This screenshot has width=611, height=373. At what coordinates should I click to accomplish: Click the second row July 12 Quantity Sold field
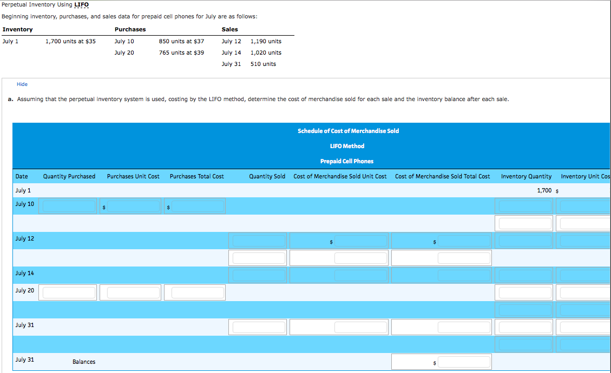point(258,257)
